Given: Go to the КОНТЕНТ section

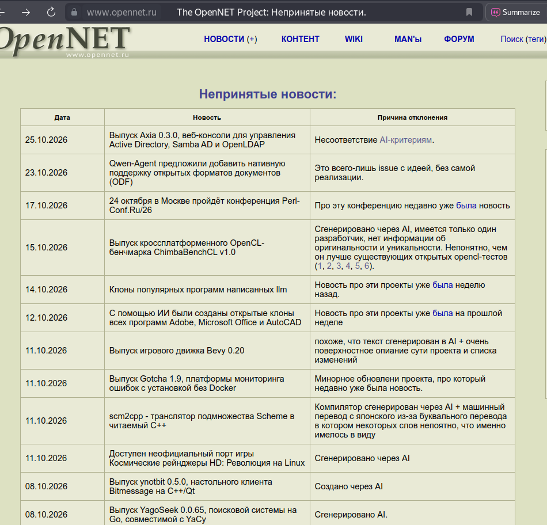Looking at the screenshot, I should (x=301, y=39).
